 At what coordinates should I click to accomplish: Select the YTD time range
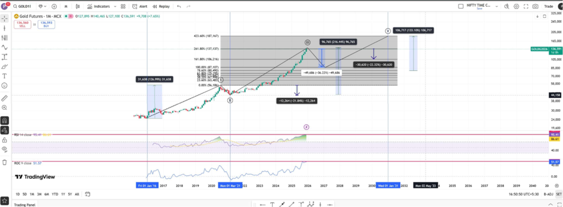click(x=55, y=194)
